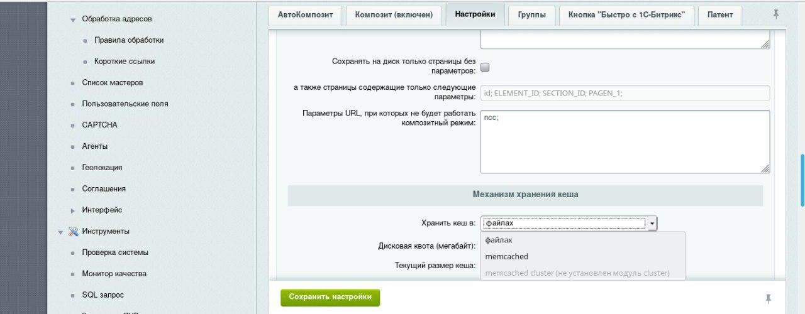Open the CAPTCHA menu item
This screenshot has height=314, width=805.
pyautogui.click(x=99, y=125)
